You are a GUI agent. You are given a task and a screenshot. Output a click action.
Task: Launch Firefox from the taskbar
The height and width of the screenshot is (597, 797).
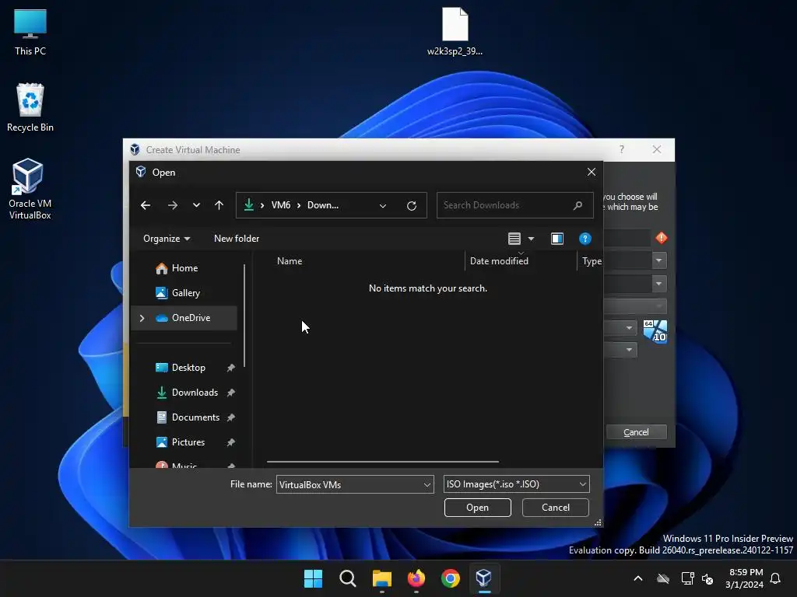[416, 578]
